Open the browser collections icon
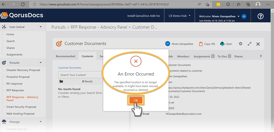 click(248, 4)
